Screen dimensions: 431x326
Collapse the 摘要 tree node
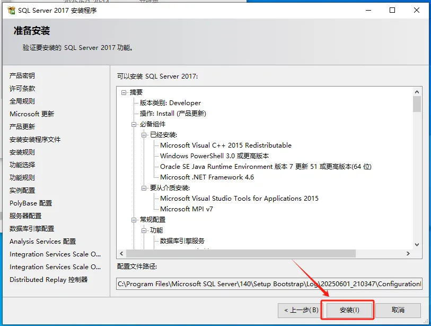[x=124, y=92]
